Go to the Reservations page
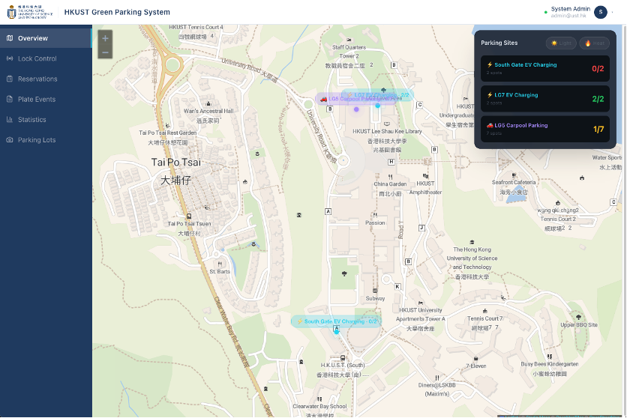 [x=46, y=79]
